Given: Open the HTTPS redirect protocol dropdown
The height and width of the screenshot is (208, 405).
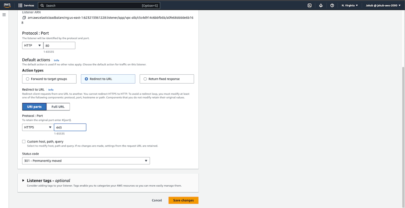Looking at the screenshot, I should pos(38,127).
